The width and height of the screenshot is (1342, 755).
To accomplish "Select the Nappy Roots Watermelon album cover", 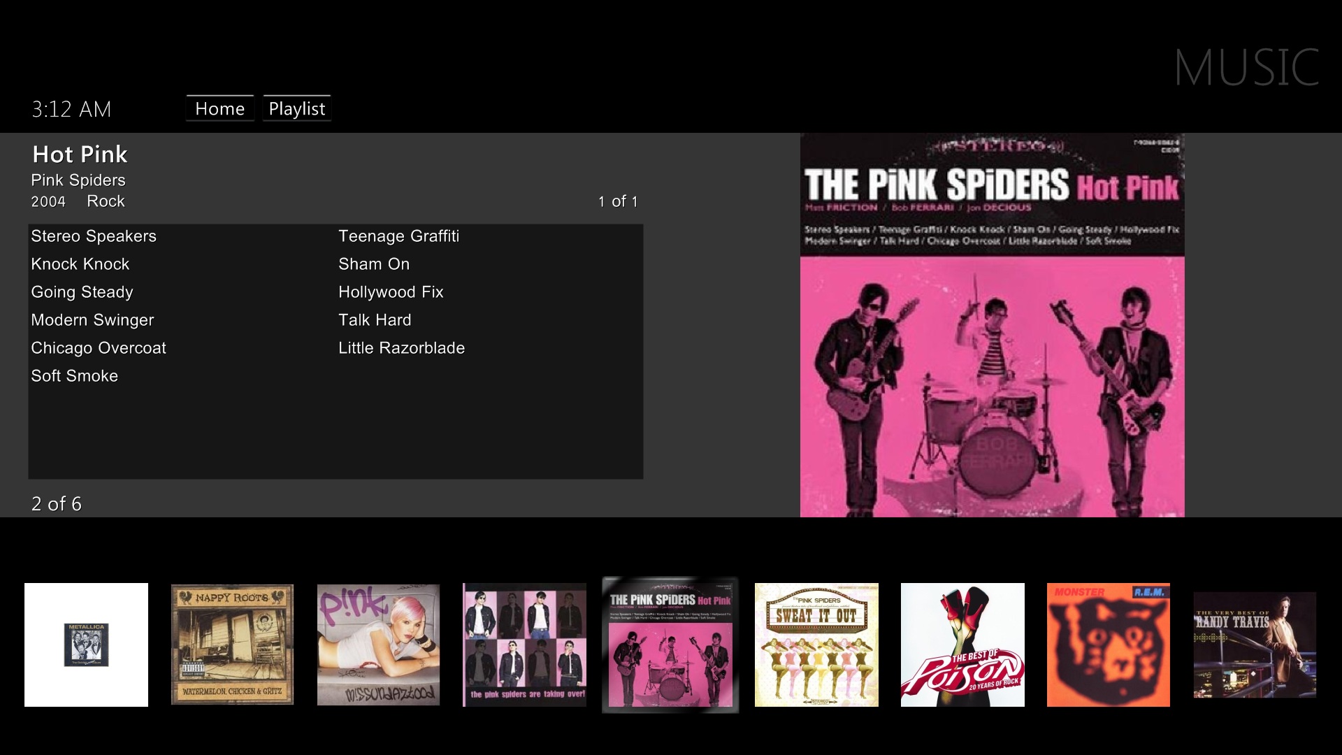I will pos(232,645).
